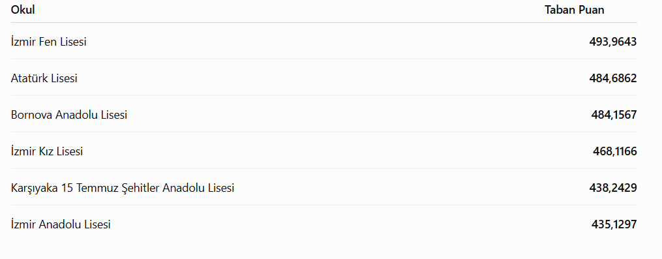Click the score 438,2429
Viewport: 662px width, 259px height.
612,188
